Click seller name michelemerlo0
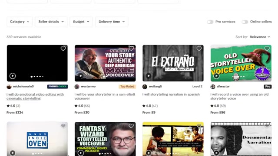 23,87
